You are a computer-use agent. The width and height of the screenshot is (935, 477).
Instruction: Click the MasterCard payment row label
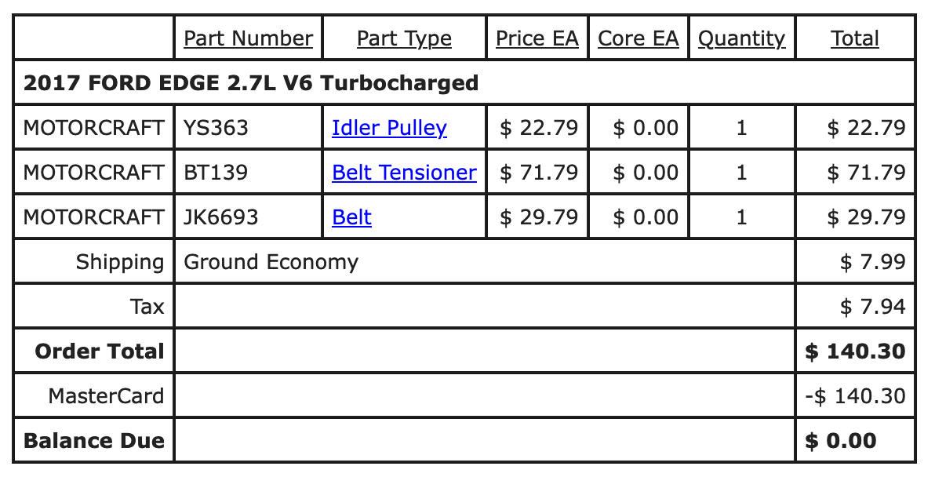pyautogui.click(x=106, y=396)
